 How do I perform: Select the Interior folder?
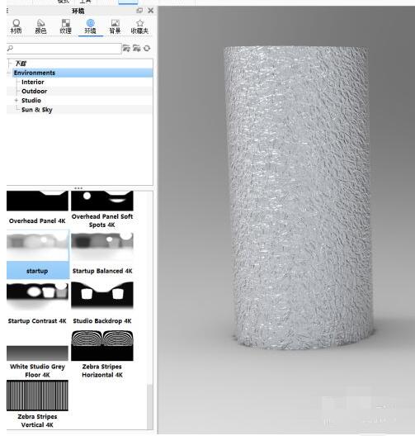(x=33, y=82)
